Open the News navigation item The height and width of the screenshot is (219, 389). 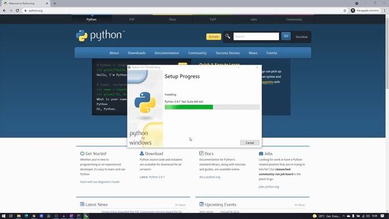coord(253,53)
